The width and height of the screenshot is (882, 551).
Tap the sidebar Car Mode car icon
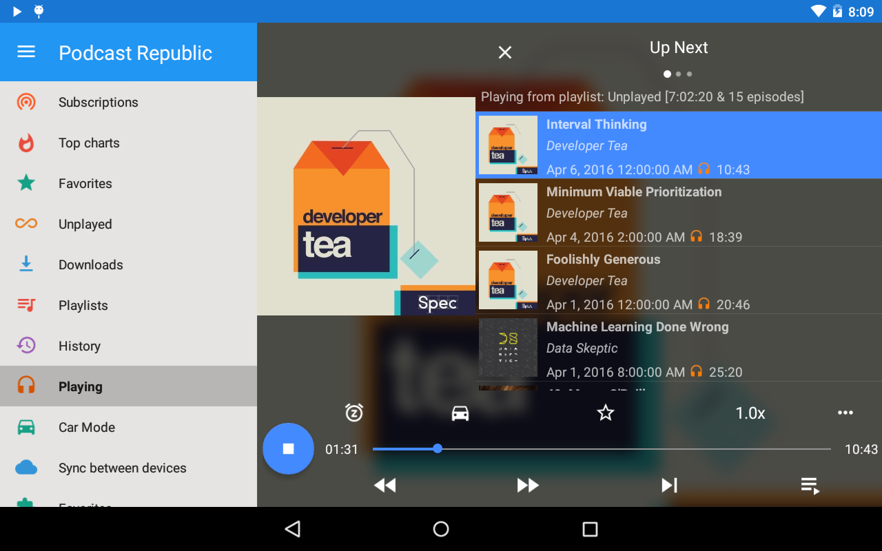pyautogui.click(x=26, y=427)
